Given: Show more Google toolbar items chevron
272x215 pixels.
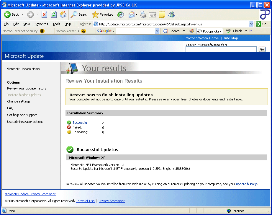Looking at the screenshot, I should tap(250, 31).
